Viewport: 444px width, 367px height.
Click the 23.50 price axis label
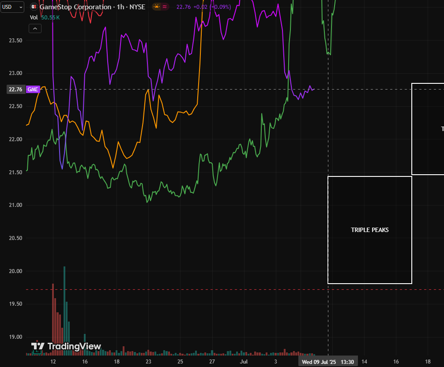[15, 41]
